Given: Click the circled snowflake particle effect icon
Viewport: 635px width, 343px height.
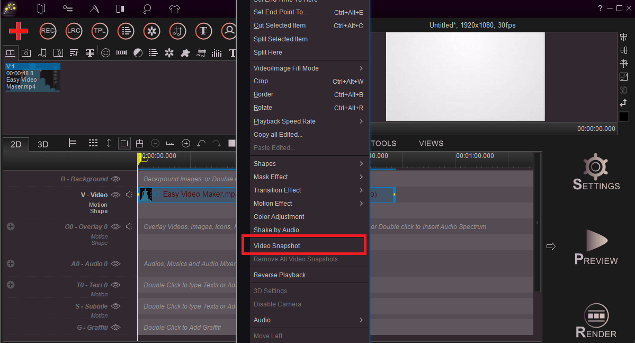Looking at the screenshot, I should (x=151, y=31).
